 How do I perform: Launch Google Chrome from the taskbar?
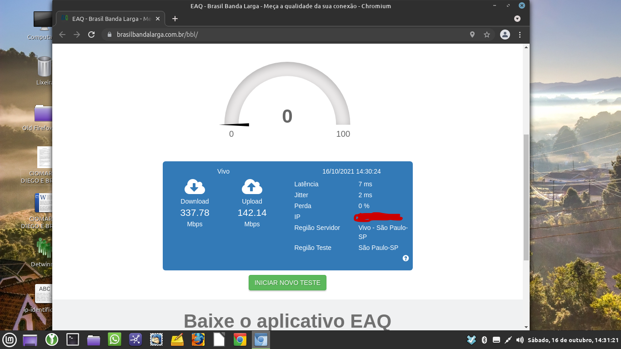pos(240,339)
